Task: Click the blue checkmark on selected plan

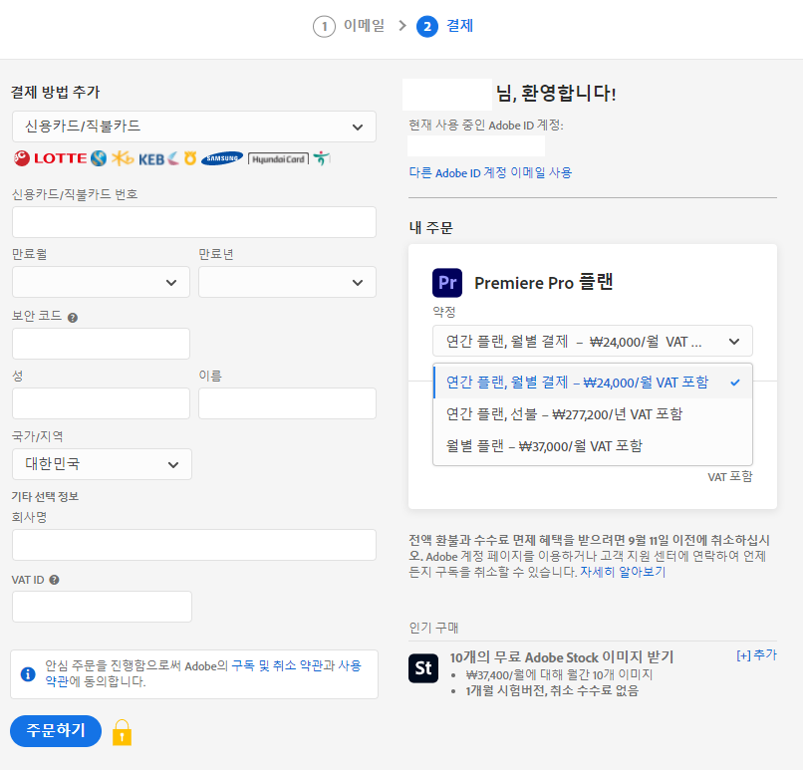Action: click(x=735, y=383)
